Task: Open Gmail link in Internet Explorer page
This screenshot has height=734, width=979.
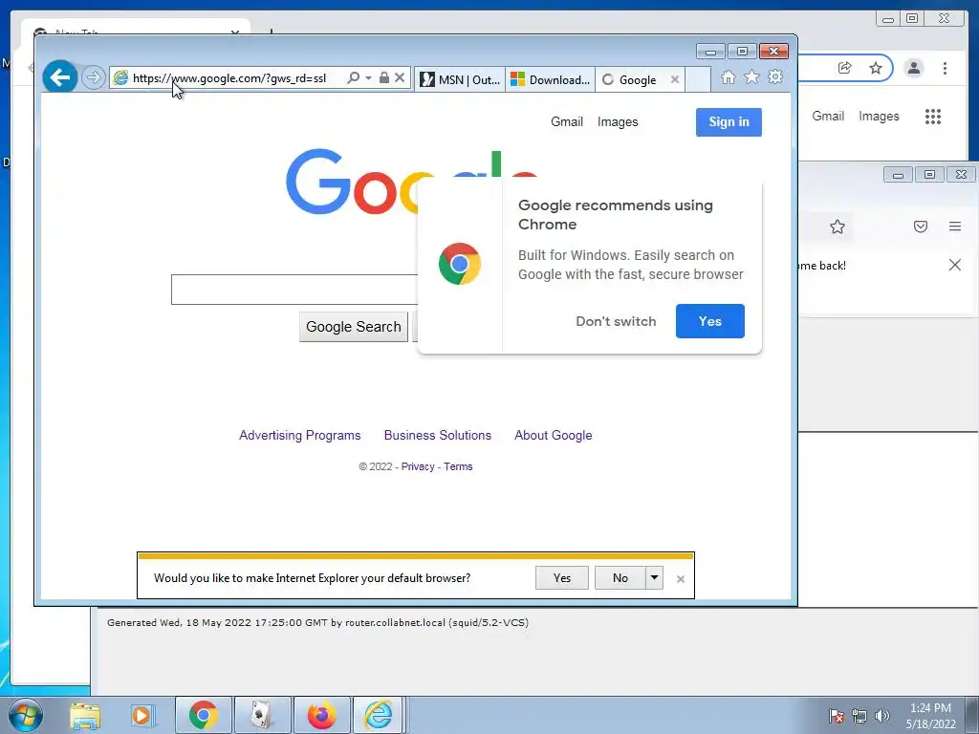Action: click(x=567, y=122)
